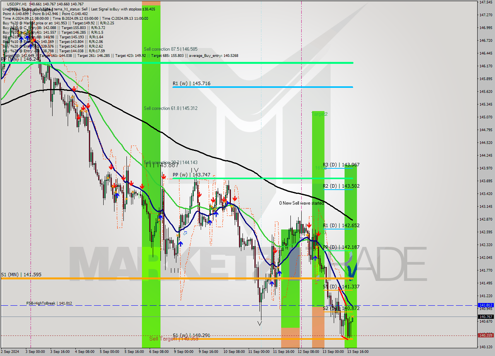This screenshot has width=495, height=356.
Task: Click the 144.245 price axis value
Action: tap(486, 155)
